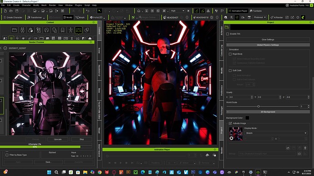Increment the World Scale value stepper
314x176 pixels.
(309, 106)
